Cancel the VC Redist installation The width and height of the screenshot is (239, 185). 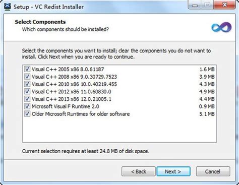213,171
